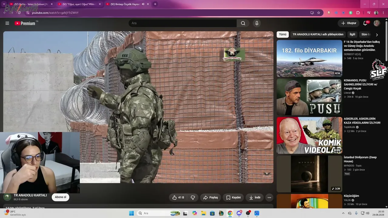Start voice search with the microphone
This screenshot has width=388, height=218.
(257, 23)
